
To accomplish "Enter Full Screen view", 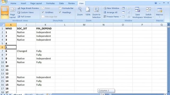I will click(24, 17).
